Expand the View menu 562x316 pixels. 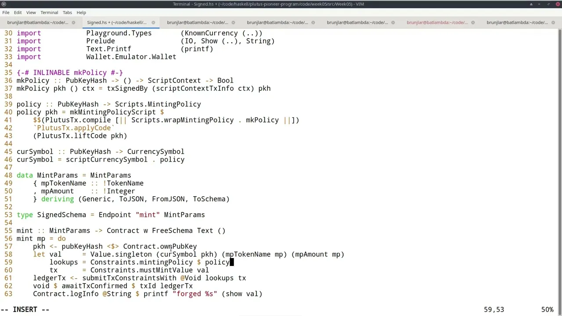point(31,12)
